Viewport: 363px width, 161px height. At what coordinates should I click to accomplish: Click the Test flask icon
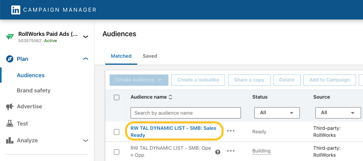pos(10,124)
